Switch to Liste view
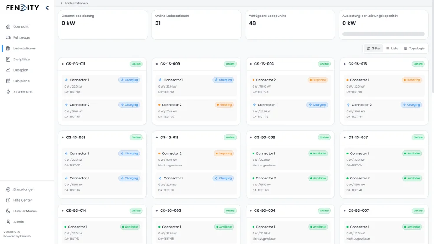The image size is (434, 244). (x=392, y=49)
